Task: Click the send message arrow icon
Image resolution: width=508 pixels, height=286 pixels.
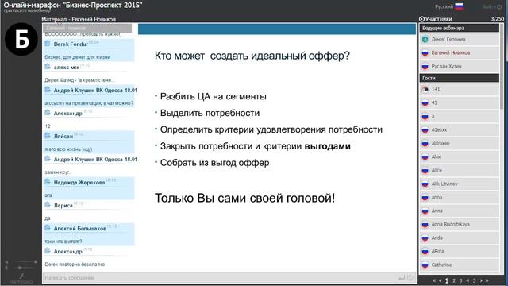Action: 402,277
